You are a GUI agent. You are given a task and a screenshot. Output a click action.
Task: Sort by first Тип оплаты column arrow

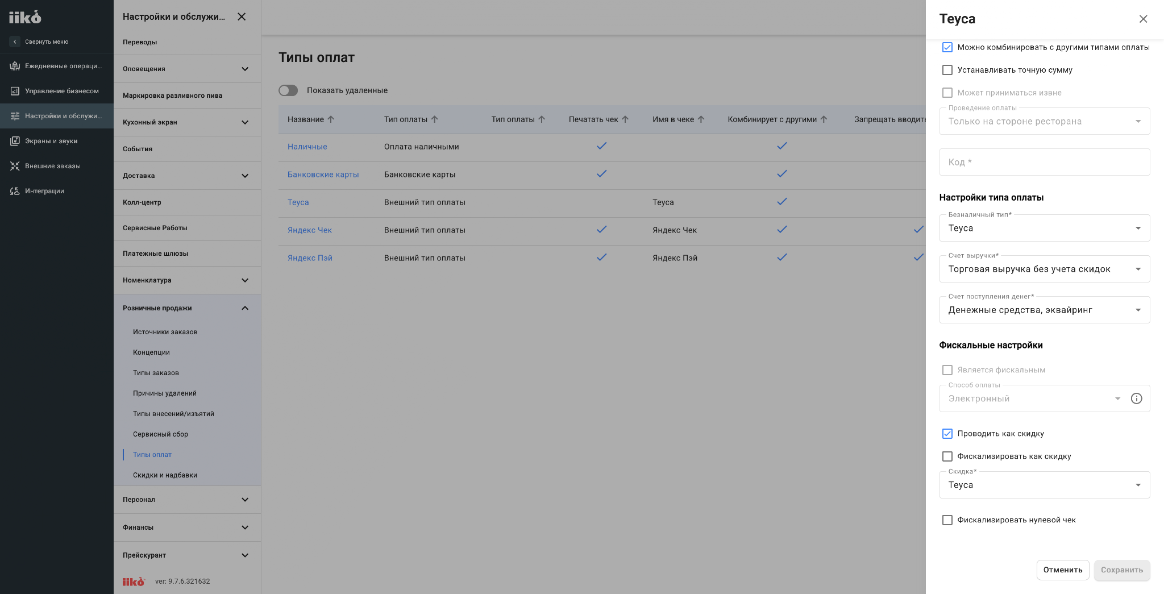434,119
